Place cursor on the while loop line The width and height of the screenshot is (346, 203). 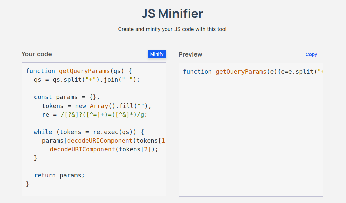(89, 132)
